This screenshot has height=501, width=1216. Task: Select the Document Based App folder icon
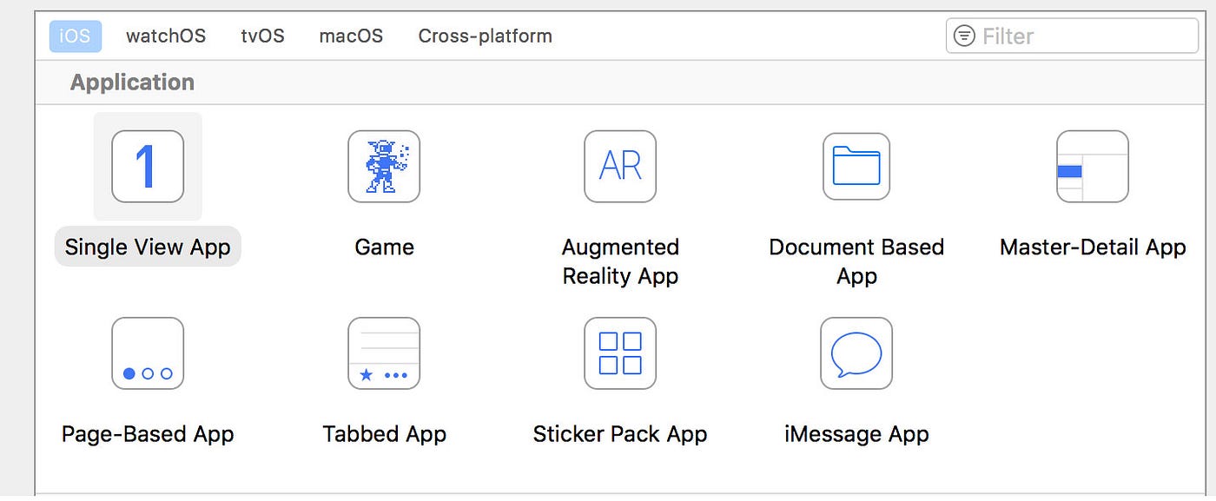point(856,167)
